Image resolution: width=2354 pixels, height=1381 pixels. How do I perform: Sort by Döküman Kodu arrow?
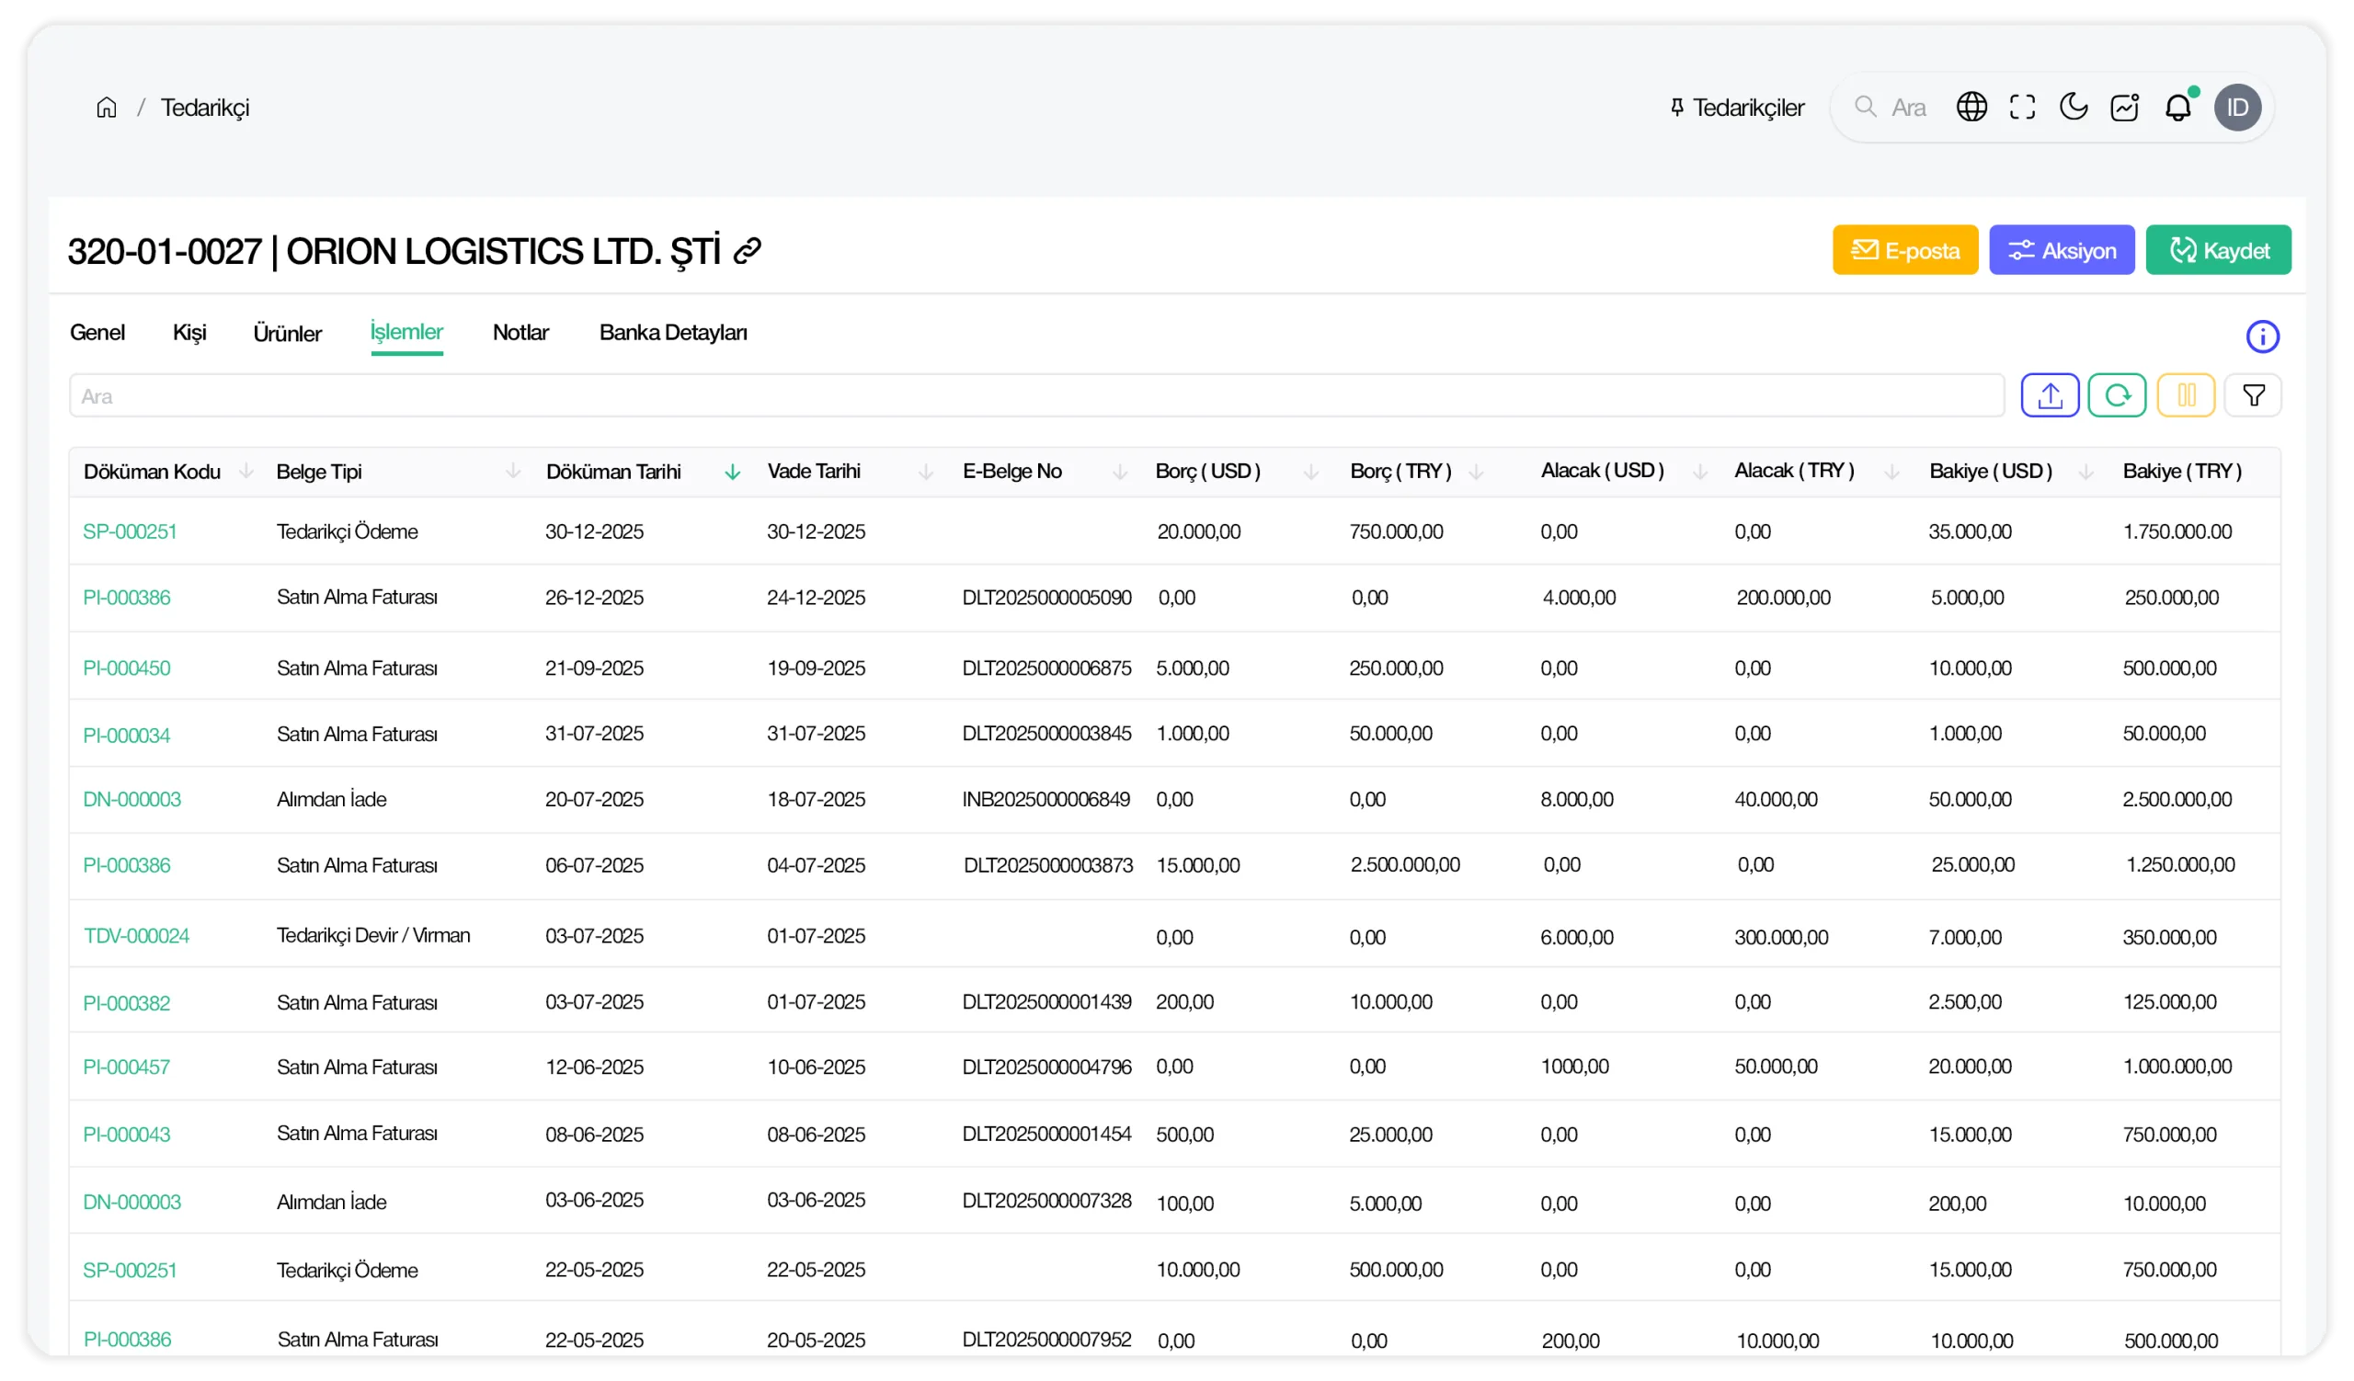click(x=246, y=471)
